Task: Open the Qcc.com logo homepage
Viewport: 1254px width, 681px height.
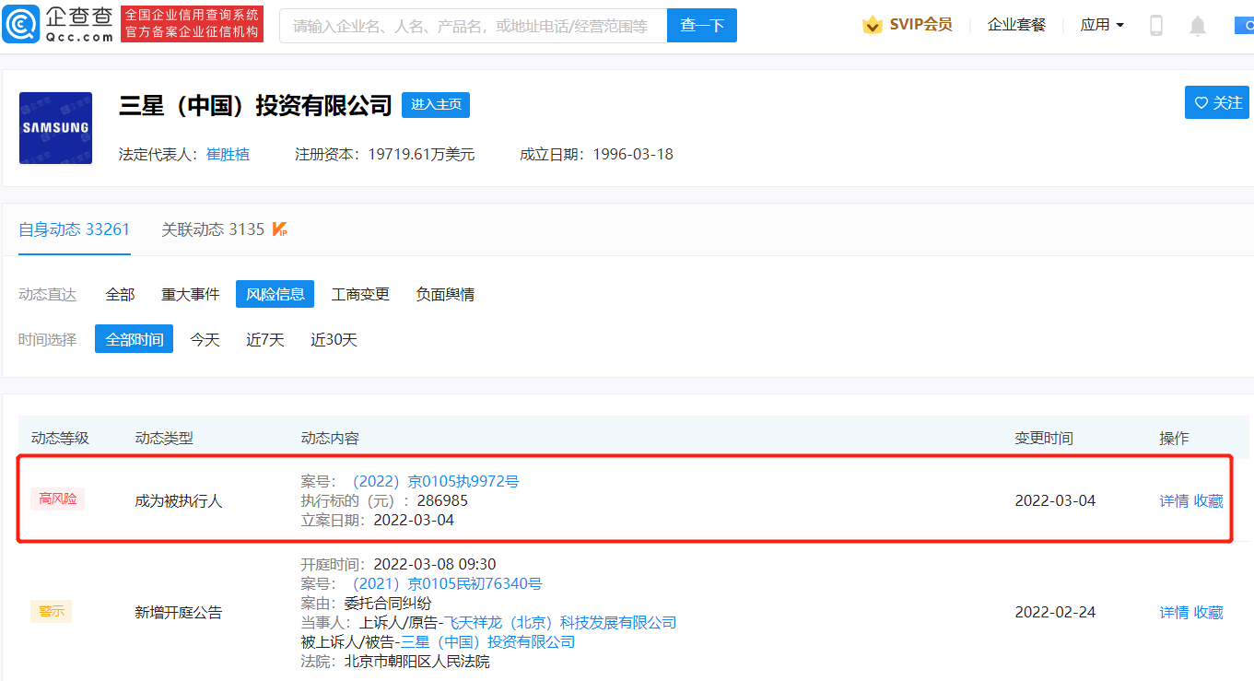Action: [58, 24]
